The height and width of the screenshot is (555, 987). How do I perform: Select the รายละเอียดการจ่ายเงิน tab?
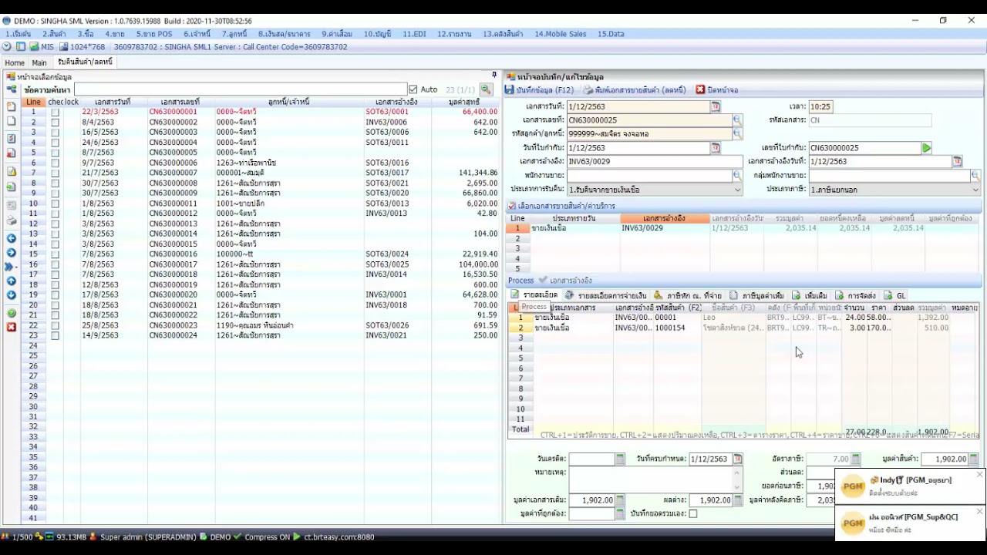606,295
